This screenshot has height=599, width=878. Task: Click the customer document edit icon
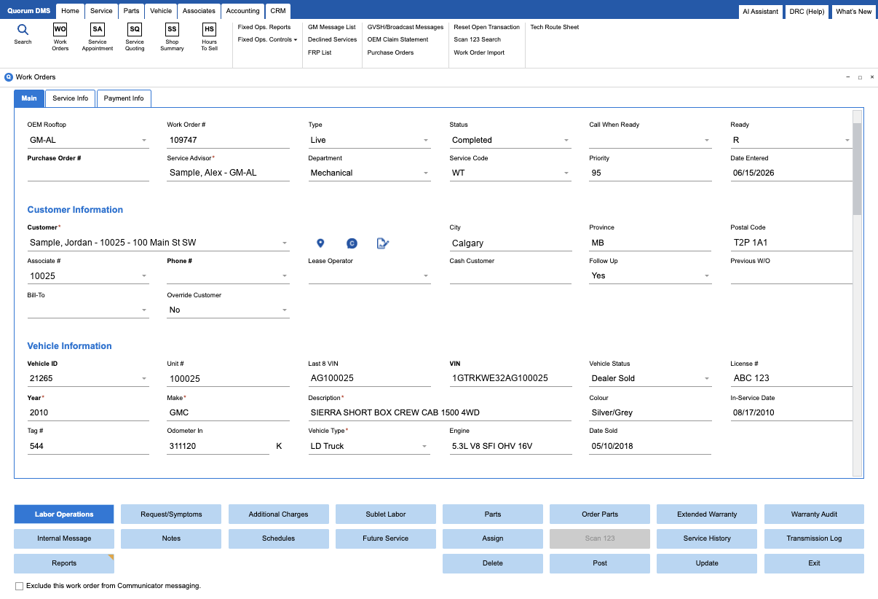tap(383, 243)
